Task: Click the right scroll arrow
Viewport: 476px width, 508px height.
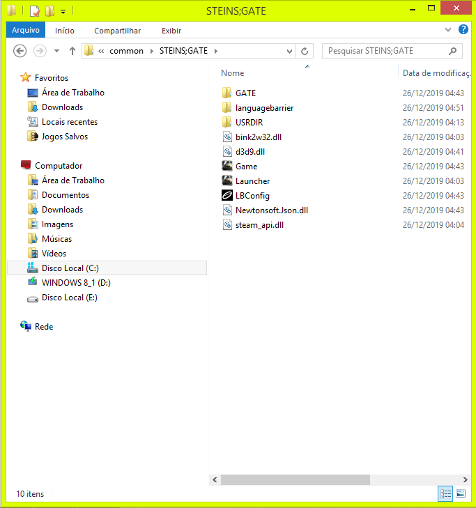Action: 466,479
